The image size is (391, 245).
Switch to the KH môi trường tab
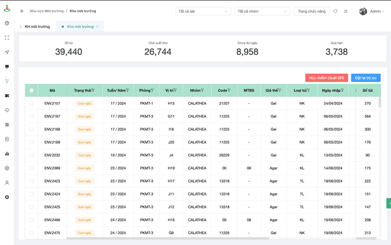click(37, 27)
